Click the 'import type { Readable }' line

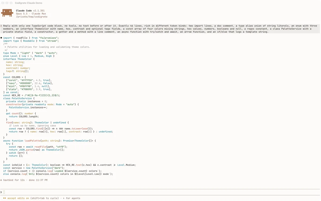pyautogui.click(x=31, y=41)
